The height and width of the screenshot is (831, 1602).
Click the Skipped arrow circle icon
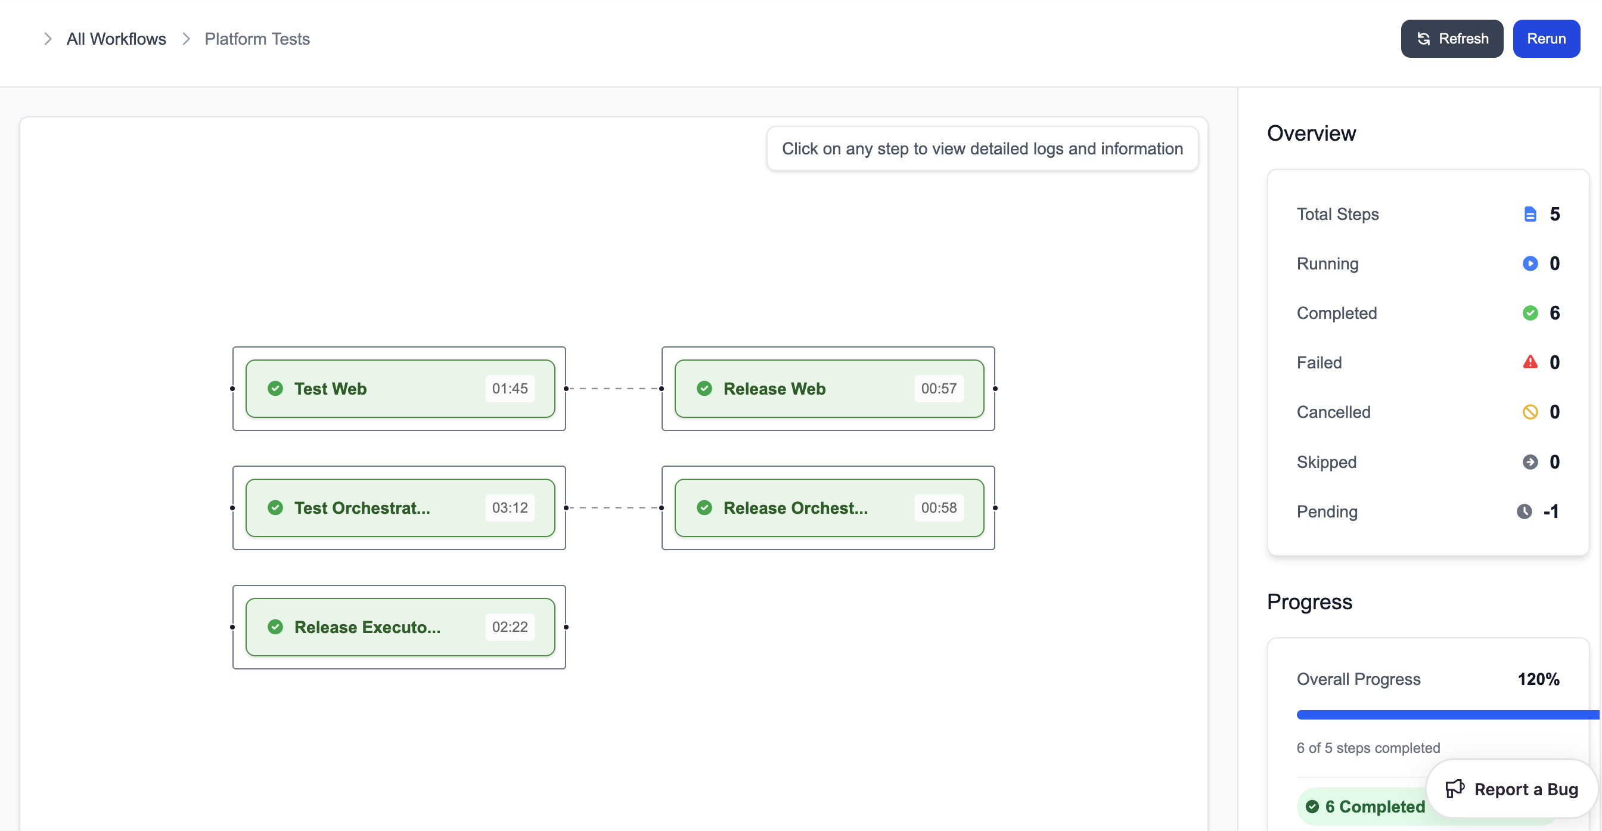pyautogui.click(x=1530, y=461)
